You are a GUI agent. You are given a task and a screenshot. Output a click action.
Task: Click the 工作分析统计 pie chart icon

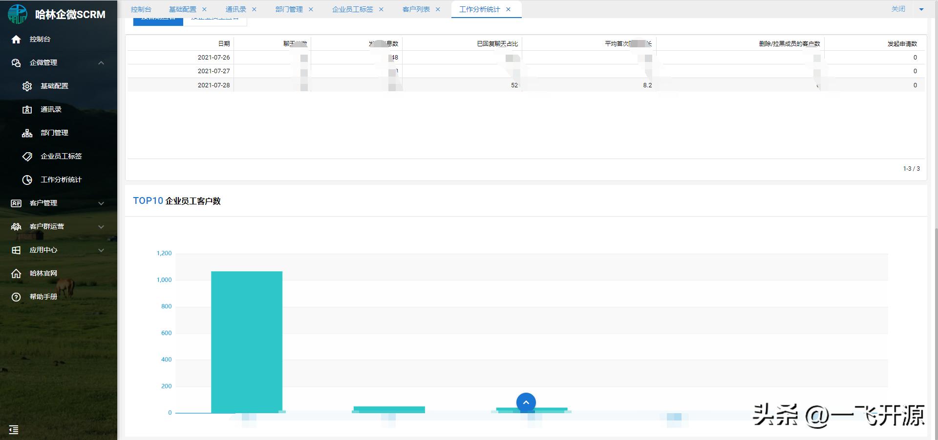click(x=27, y=180)
